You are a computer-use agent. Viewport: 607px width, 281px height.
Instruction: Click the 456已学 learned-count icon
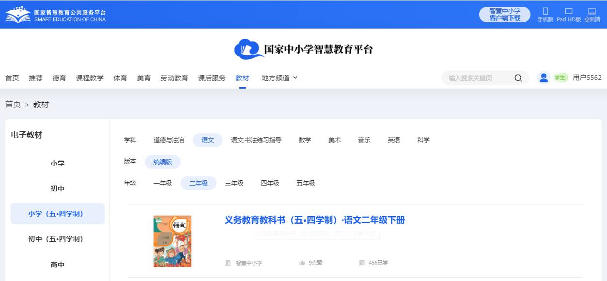[x=362, y=263]
